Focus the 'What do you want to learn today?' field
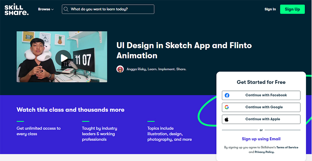This screenshot has width=312, height=161. pos(108,9)
